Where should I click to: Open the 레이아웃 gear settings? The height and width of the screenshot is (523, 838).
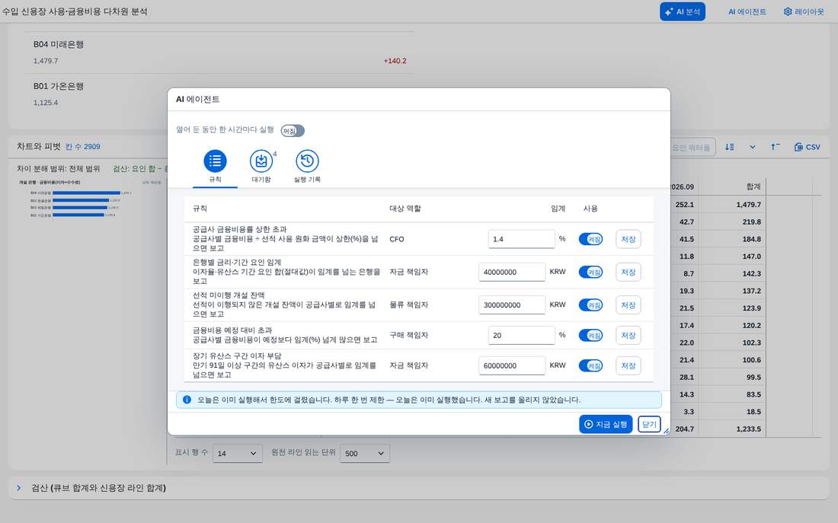click(x=804, y=11)
